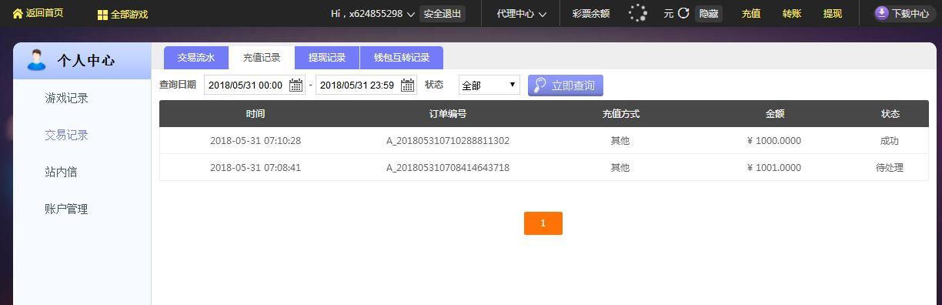Open the 充值 link in top bar
This screenshot has height=305, width=942.
pos(751,14)
